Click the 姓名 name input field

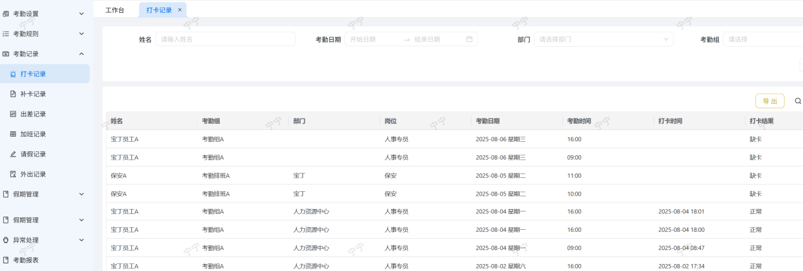(225, 39)
